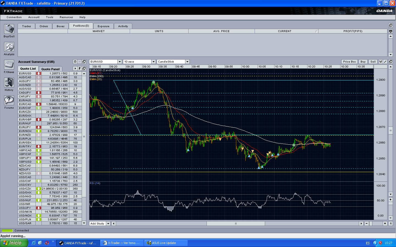Viewport: 396px width, 247px height.
Task: Detach the Account Summary panel window
Action: pyautogui.click(x=84, y=61)
